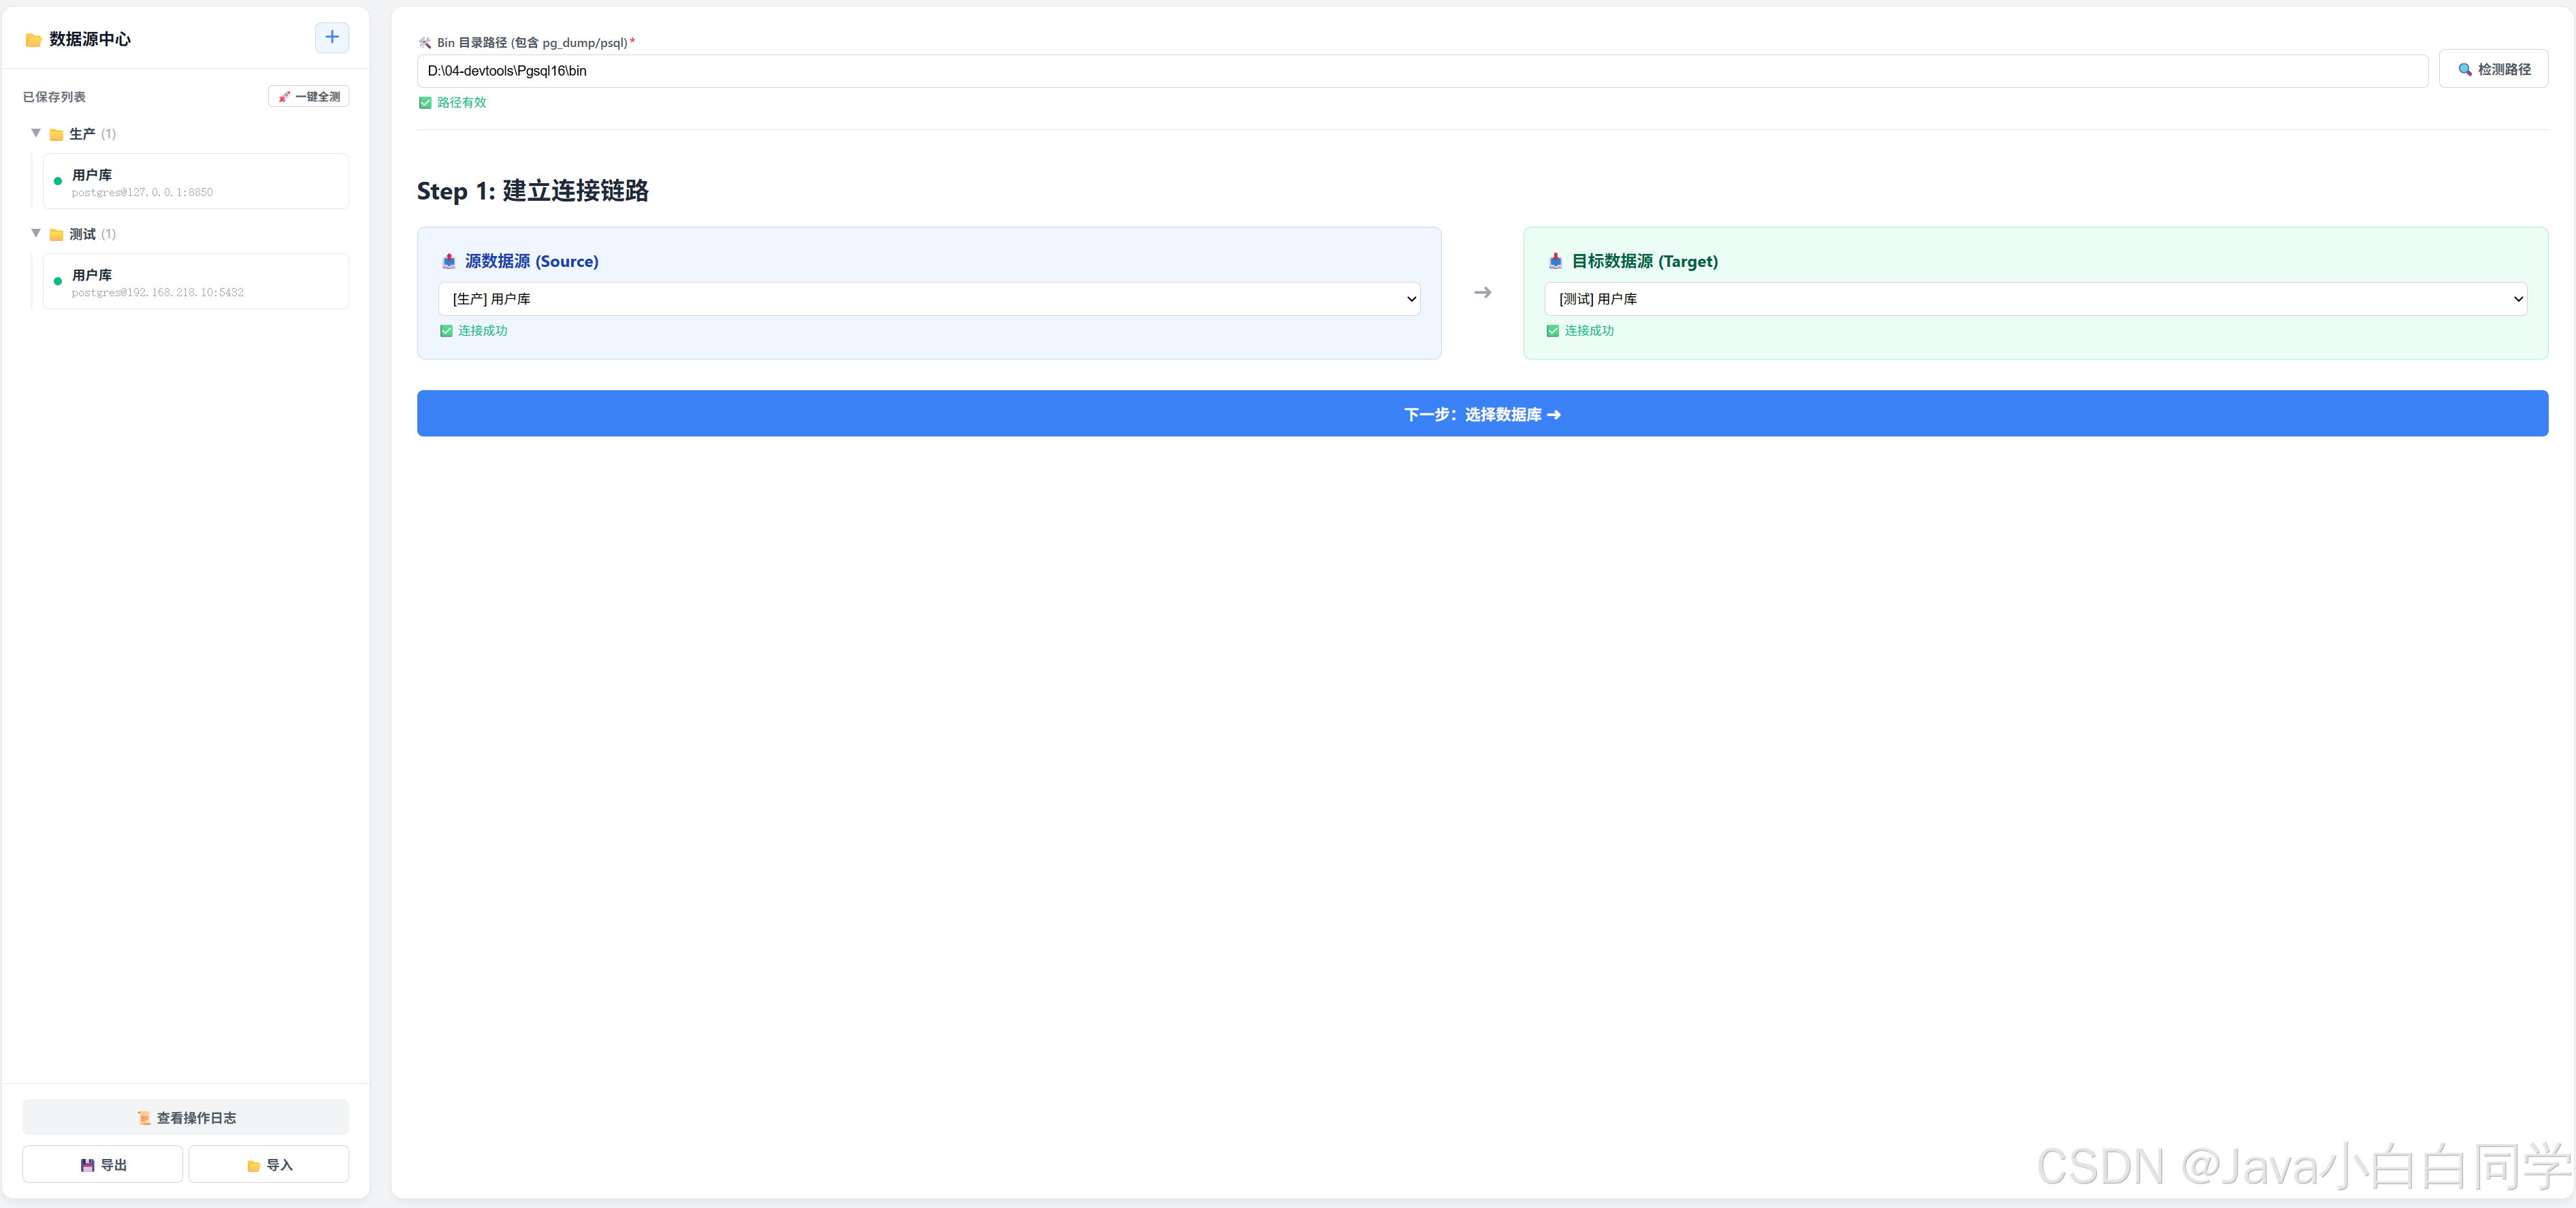Click the target data source inbox icon
The height and width of the screenshot is (1208, 2576).
(1555, 262)
